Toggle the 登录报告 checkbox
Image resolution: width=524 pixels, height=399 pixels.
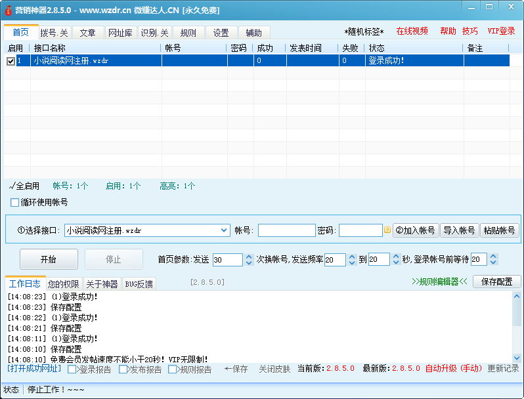(x=72, y=369)
